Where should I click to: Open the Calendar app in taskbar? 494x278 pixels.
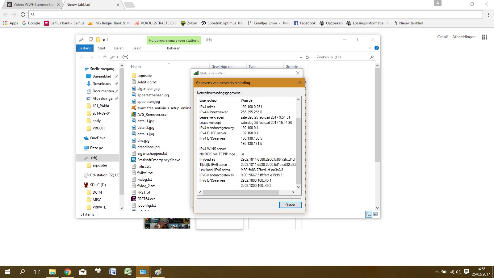pos(98,272)
